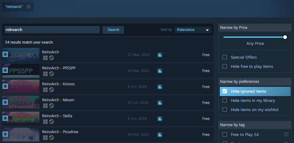
Task: Click Steam icon under RetroArch - Picodrive
Action: click(51, 137)
